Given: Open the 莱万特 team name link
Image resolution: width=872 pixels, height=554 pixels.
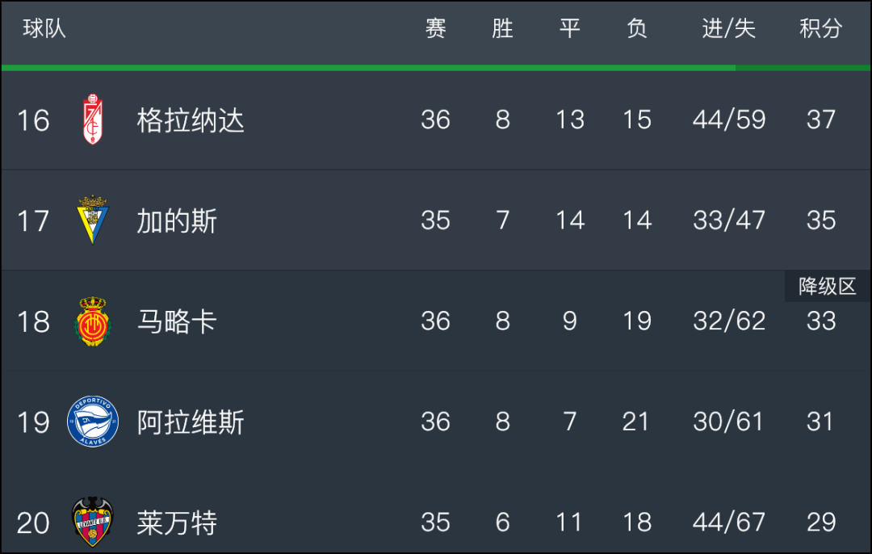Looking at the screenshot, I should 177,523.
